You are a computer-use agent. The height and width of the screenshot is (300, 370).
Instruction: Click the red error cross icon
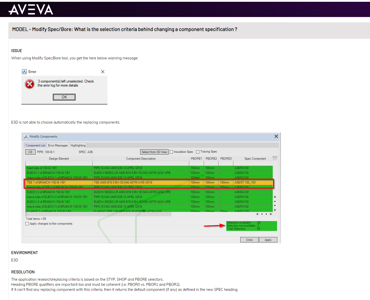(x=30, y=84)
